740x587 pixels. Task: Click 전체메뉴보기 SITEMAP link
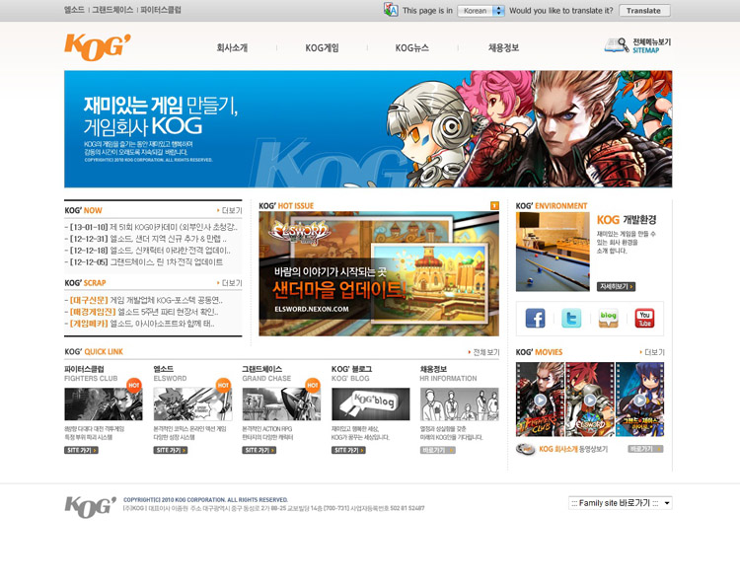pos(651,45)
